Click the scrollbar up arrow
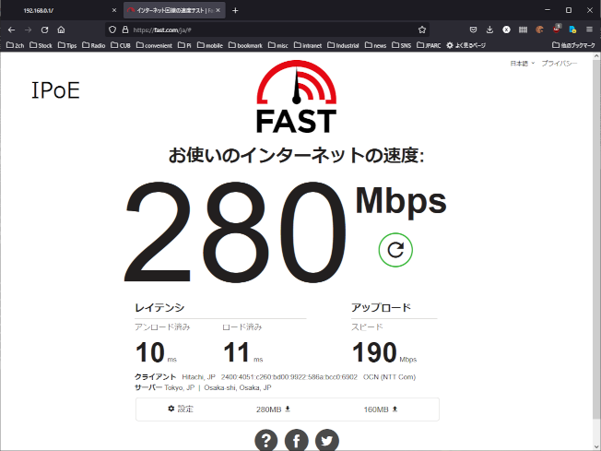The width and height of the screenshot is (601, 451). click(x=596, y=56)
